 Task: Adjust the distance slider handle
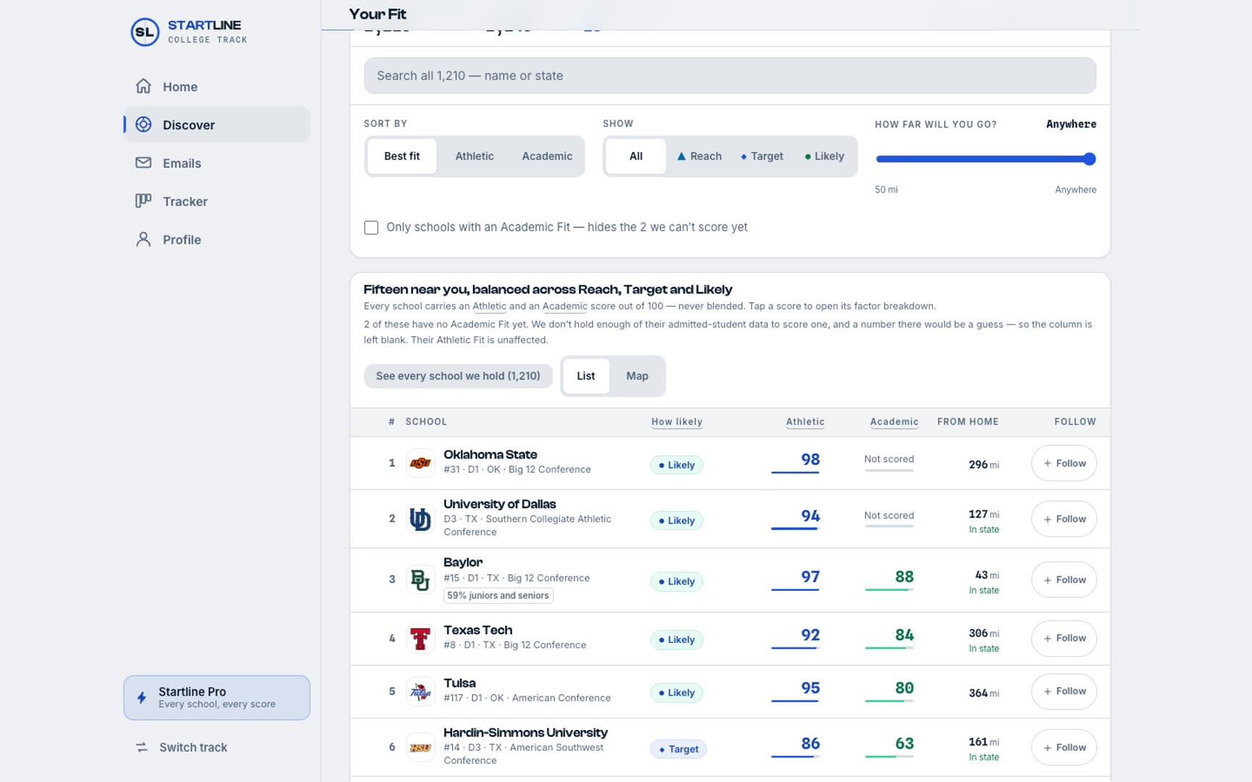[x=1089, y=159]
